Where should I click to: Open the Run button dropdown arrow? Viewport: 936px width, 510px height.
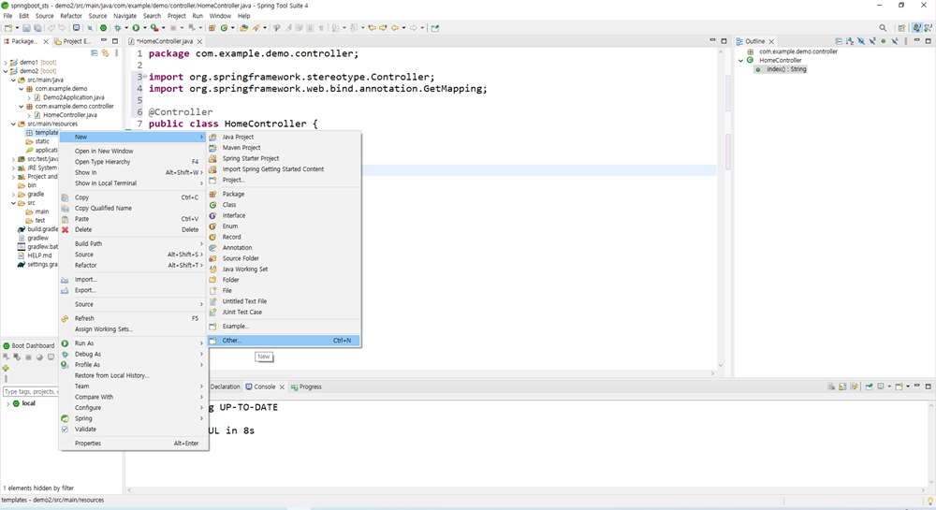(x=144, y=28)
